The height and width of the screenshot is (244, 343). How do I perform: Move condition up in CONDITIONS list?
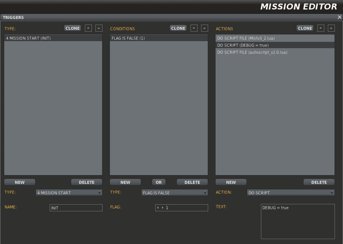[194, 28]
